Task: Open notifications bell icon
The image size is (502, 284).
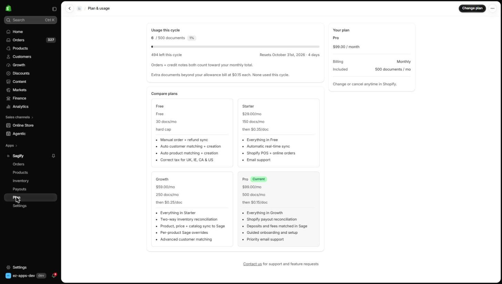Action: (x=54, y=276)
